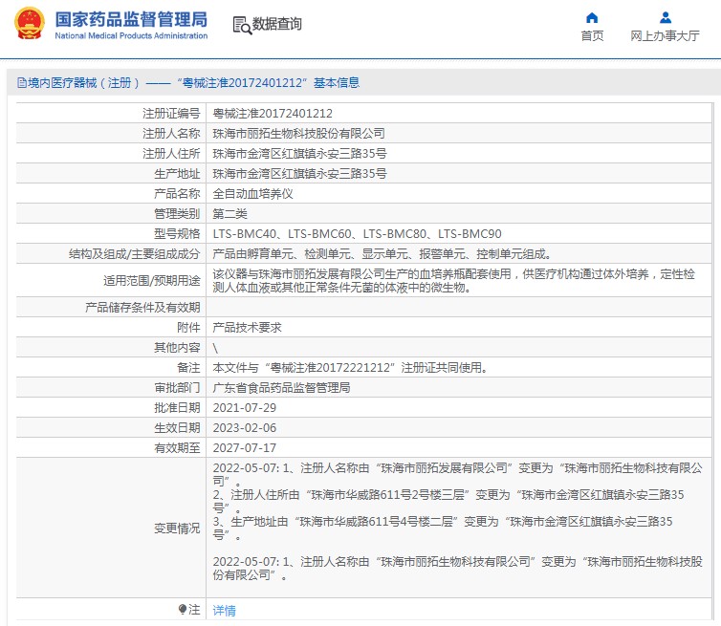Screen dimensions: 721x626
Task: Click the lightbulb icon beside 注
Action: click(182, 610)
